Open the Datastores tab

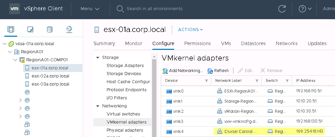coord(253,43)
